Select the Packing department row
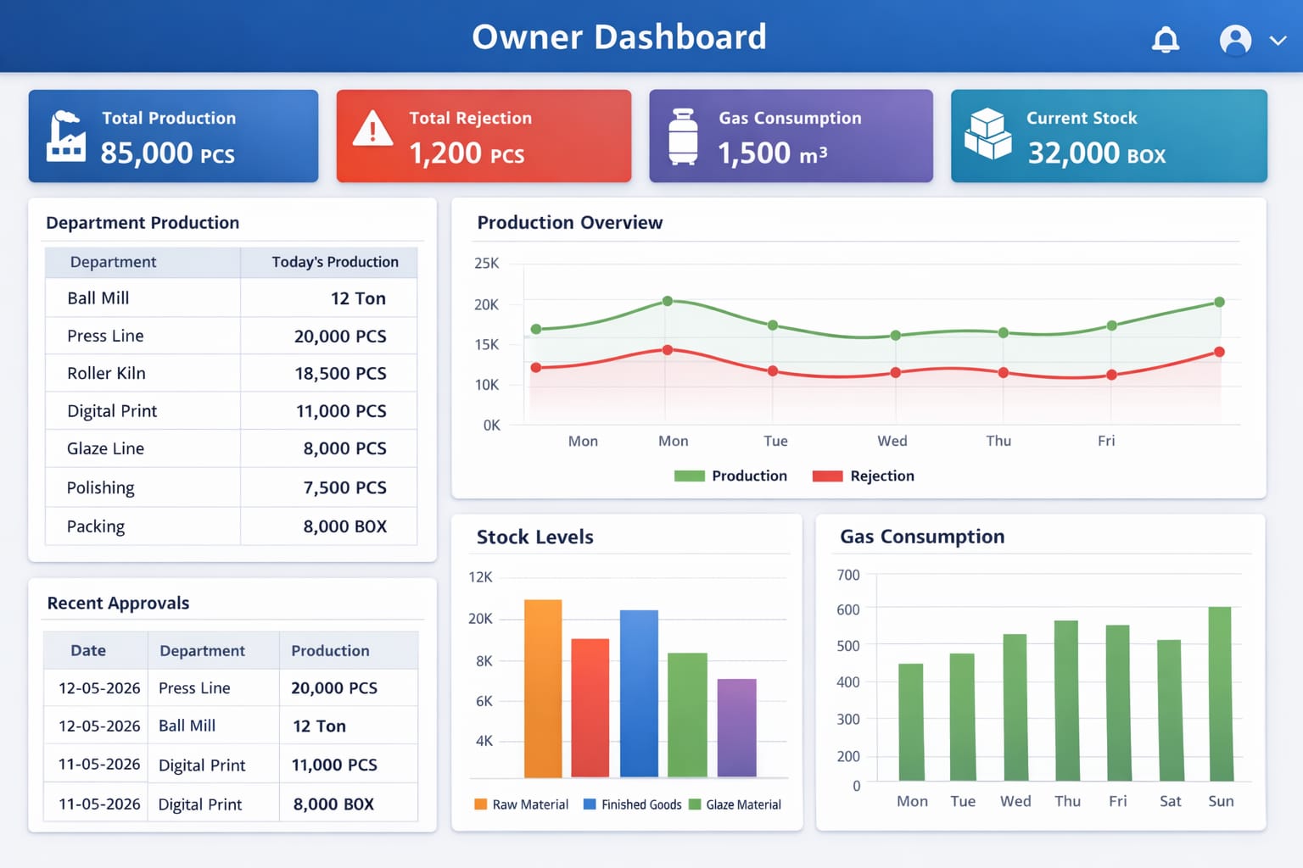The width and height of the screenshot is (1303, 868). pyautogui.click(x=231, y=526)
